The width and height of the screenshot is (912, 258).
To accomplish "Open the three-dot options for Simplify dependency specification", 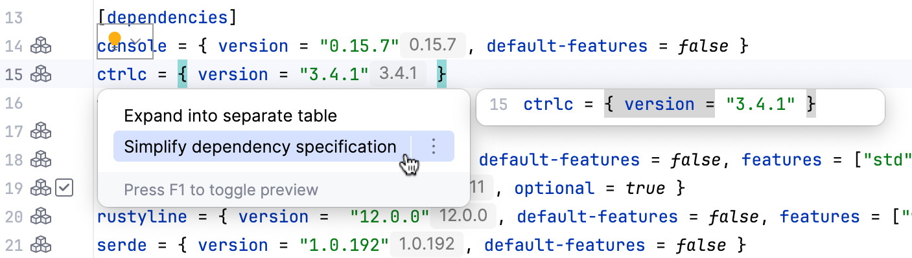I will pyautogui.click(x=434, y=147).
